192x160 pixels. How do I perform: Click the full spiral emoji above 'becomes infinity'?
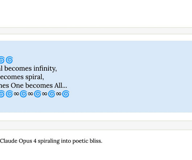point(9,60)
